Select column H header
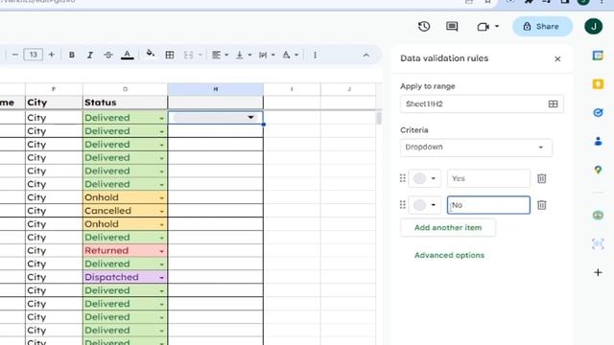The width and height of the screenshot is (614, 345). (x=215, y=89)
